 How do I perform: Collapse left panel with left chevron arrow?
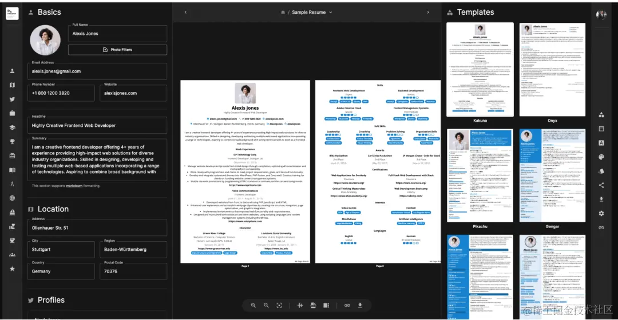(x=185, y=12)
